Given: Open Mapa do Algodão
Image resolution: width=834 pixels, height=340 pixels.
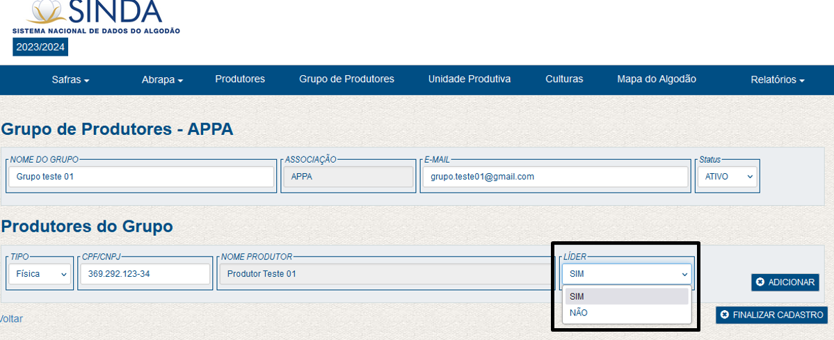Looking at the screenshot, I should (657, 79).
